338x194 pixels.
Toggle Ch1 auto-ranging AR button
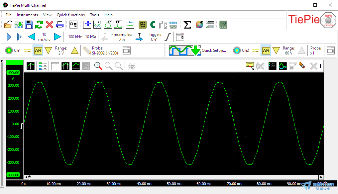(38, 50)
